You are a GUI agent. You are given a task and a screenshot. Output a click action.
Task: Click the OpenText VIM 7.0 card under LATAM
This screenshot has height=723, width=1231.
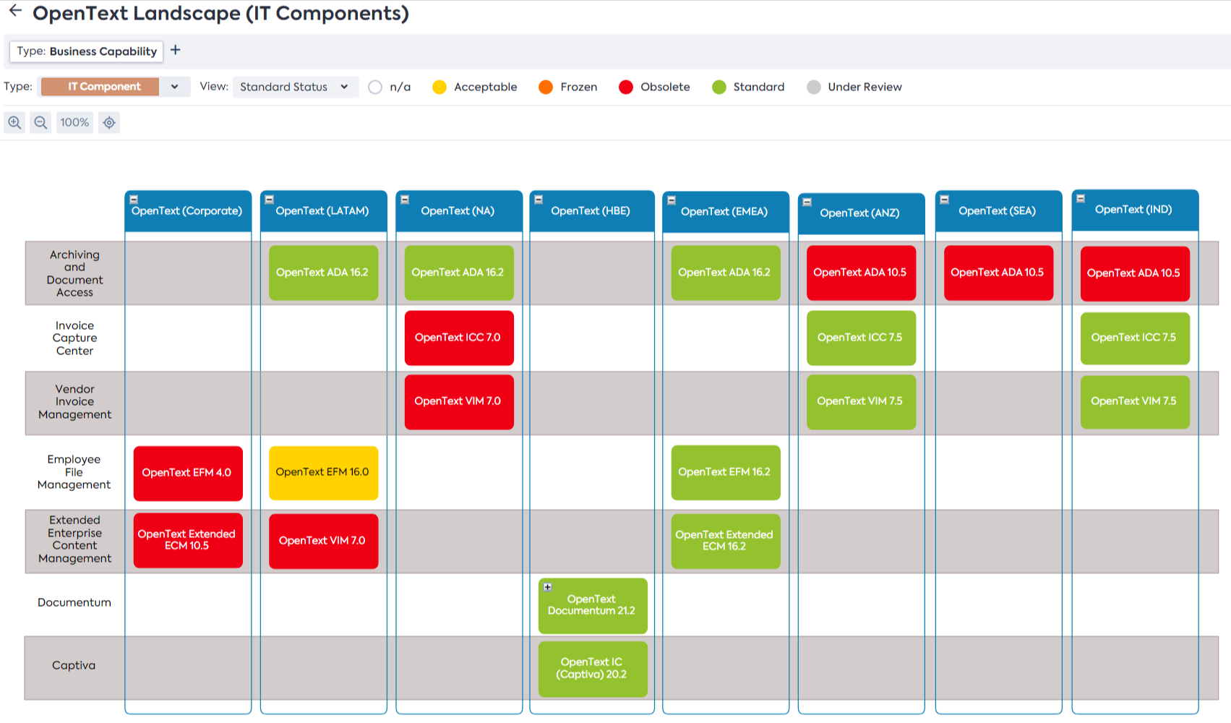pos(323,541)
